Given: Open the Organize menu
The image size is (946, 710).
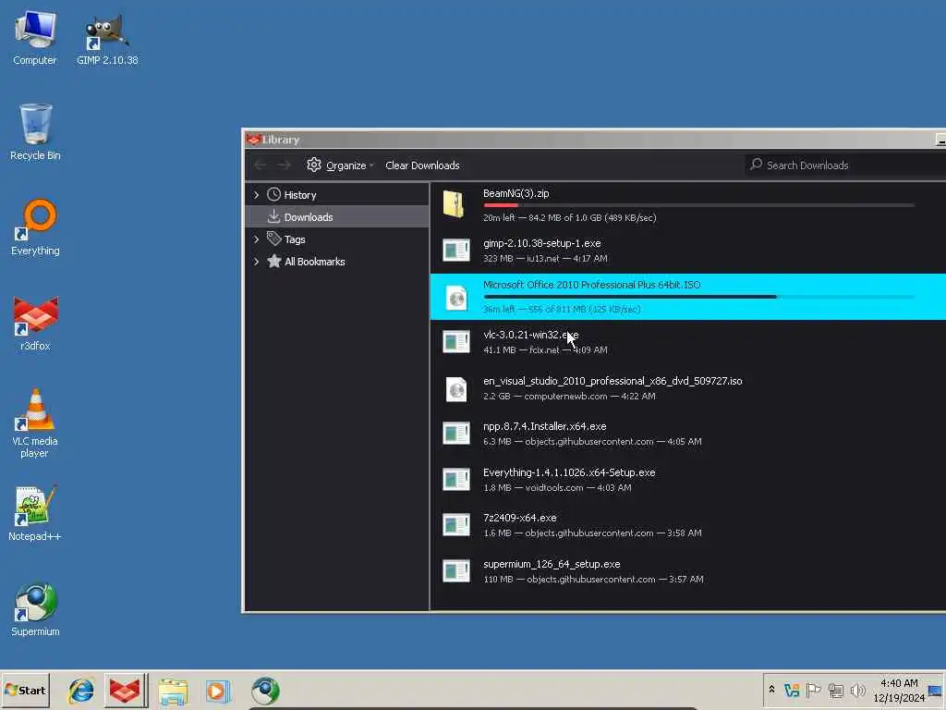Looking at the screenshot, I should [x=340, y=165].
